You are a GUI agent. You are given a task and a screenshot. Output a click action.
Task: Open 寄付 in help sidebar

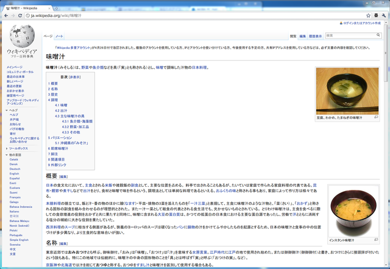click(12, 134)
